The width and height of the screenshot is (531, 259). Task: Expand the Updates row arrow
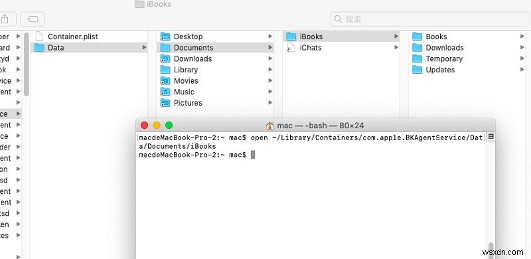522,70
